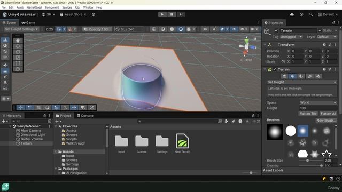The height and width of the screenshot is (192, 342).
Task: Open the Set Height Settings dropdown
Action: pos(21,29)
